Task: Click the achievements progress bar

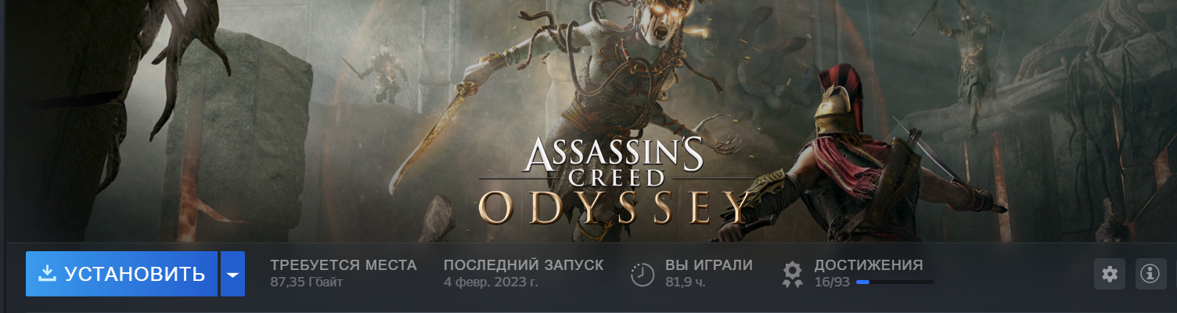Action: tap(894, 282)
